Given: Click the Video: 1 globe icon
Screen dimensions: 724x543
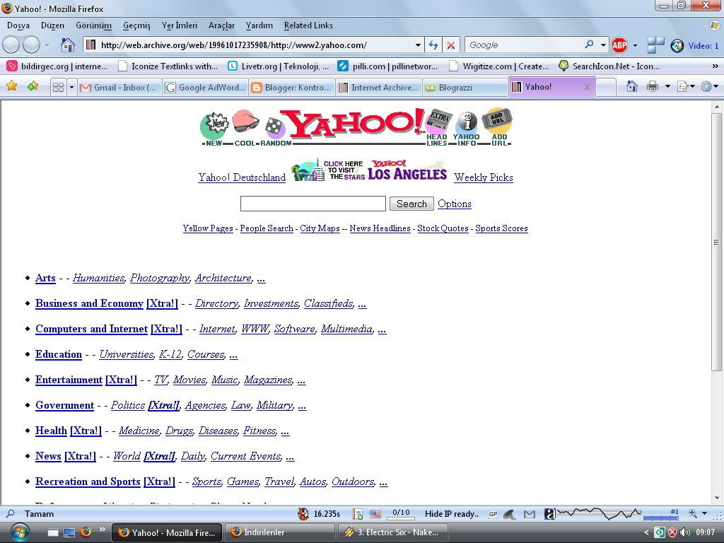Looking at the screenshot, I should pos(677,45).
